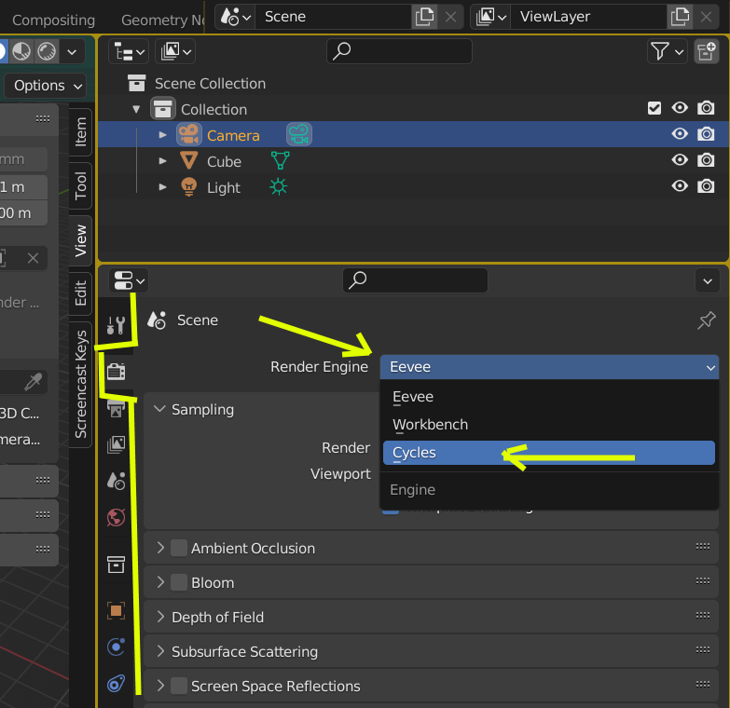Open the Output properties printer icon

point(116,408)
